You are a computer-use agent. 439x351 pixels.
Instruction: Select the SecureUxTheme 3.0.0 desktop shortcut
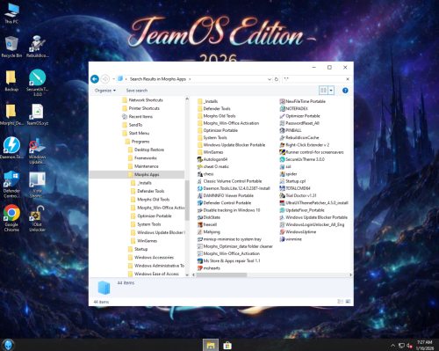(x=38, y=83)
